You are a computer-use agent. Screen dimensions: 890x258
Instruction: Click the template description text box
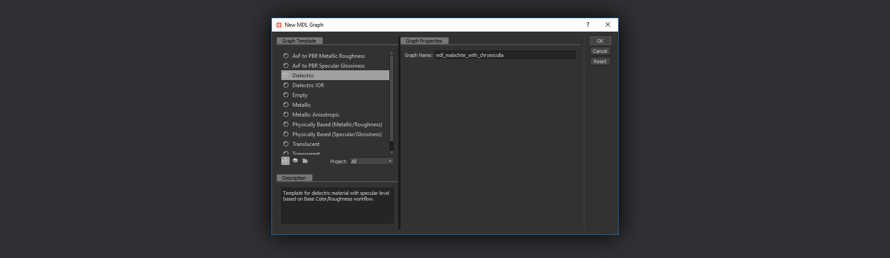coord(337,206)
